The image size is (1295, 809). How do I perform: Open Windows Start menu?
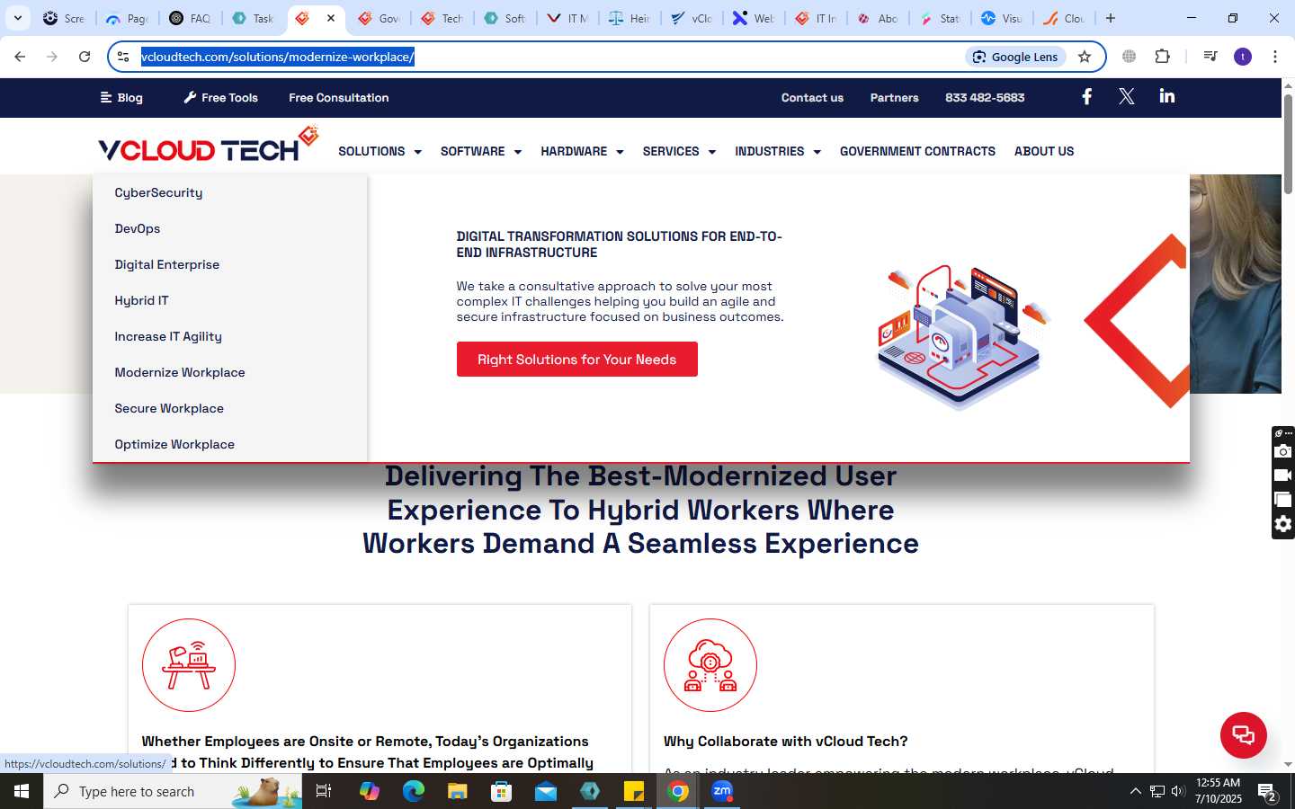(22, 791)
